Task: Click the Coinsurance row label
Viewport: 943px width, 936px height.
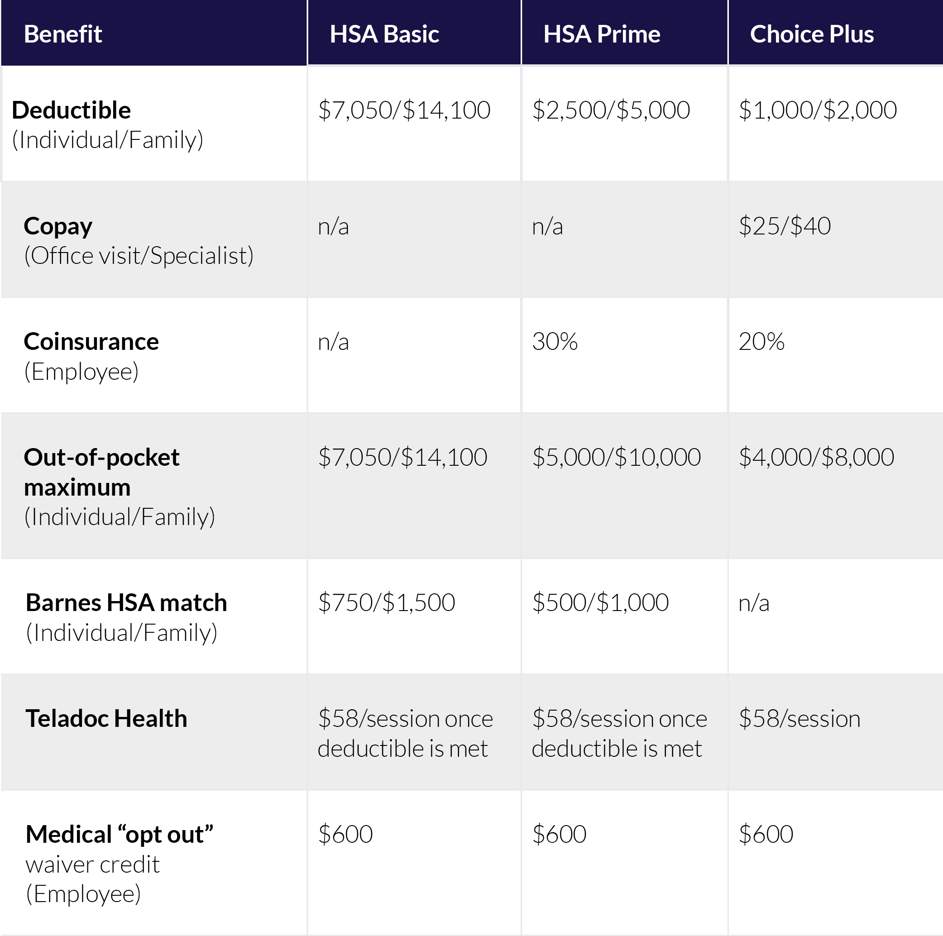Action: [91, 342]
